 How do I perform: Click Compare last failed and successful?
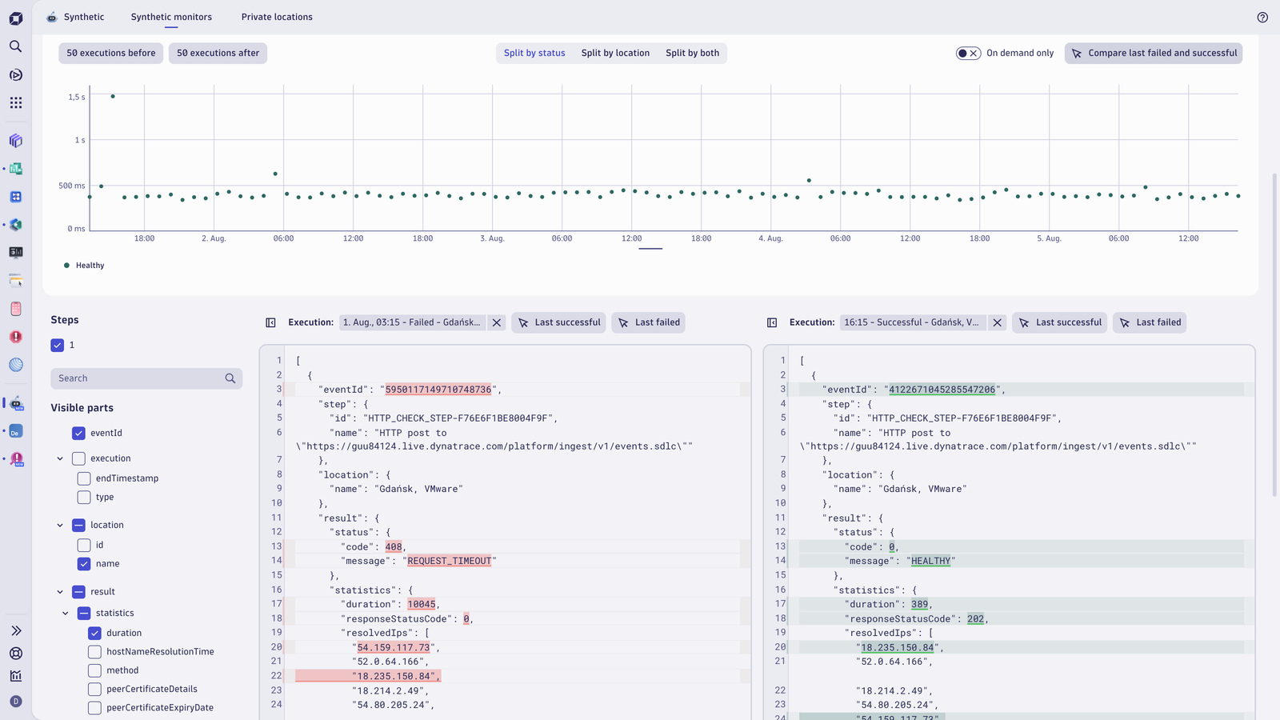click(1154, 54)
